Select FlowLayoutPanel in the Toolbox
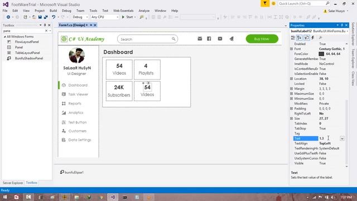 click(x=27, y=42)
